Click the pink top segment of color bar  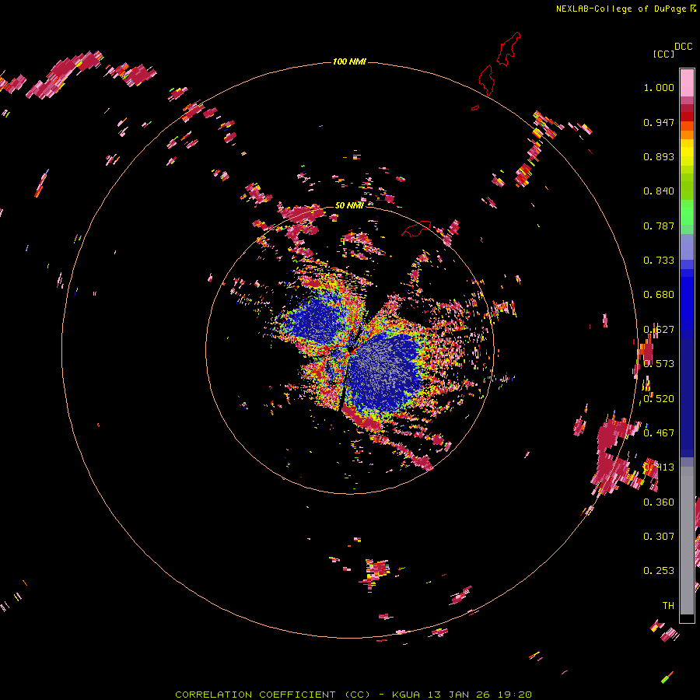(x=687, y=82)
